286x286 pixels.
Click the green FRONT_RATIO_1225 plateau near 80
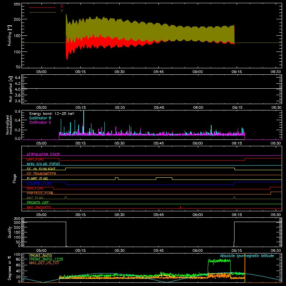pos(219,261)
